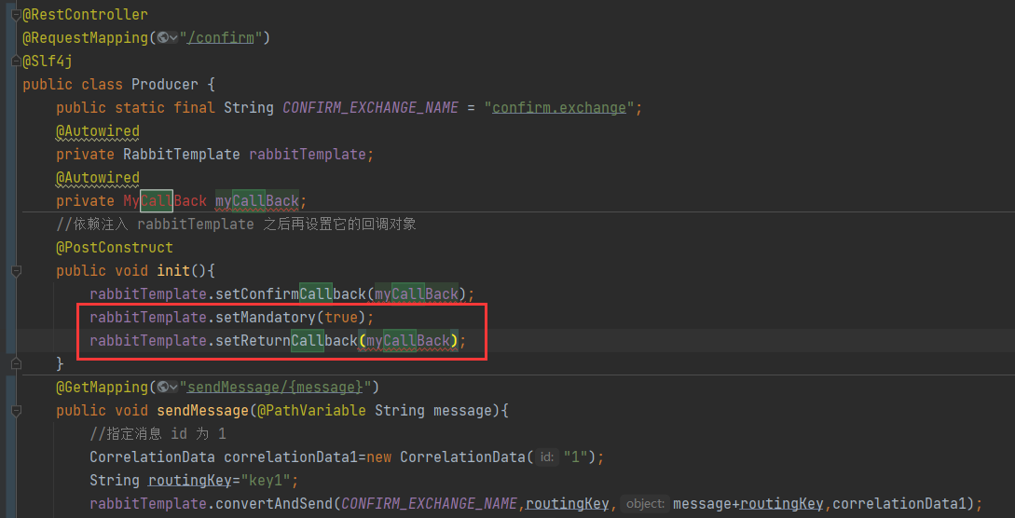1015x518 pixels.
Task: Click the RabbitTemplate type in field declaration
Action: point(182,155)
